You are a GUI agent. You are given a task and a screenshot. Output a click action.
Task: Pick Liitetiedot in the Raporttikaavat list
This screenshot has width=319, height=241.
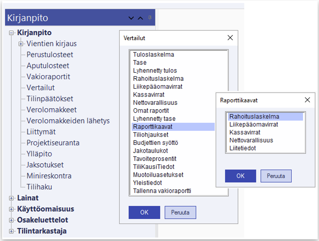click(243, 148)
